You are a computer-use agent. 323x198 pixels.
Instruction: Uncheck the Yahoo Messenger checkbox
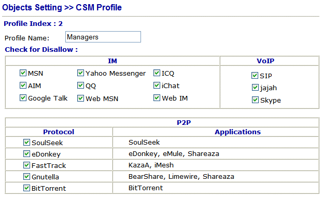click(x=80, y=73)
